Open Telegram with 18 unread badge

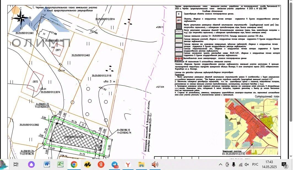click(115, 164)
